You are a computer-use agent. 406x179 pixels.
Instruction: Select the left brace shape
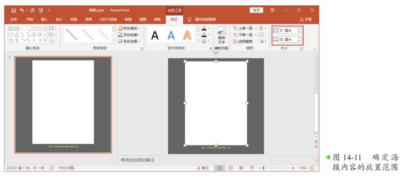coord(34,40)
